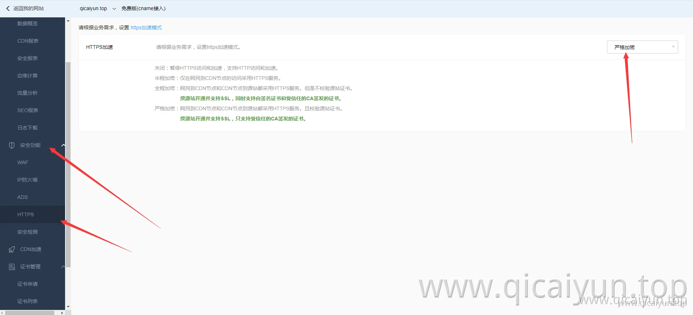Image resolution: width=693 pixels, height=315 pixels.
Task: Select 安全检测 in the sidebar
Action: (27, 232)
